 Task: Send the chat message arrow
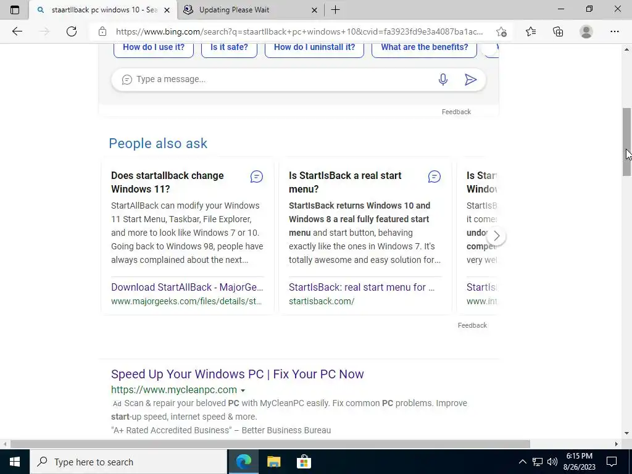pyautogui.click(x=470, y=80)
